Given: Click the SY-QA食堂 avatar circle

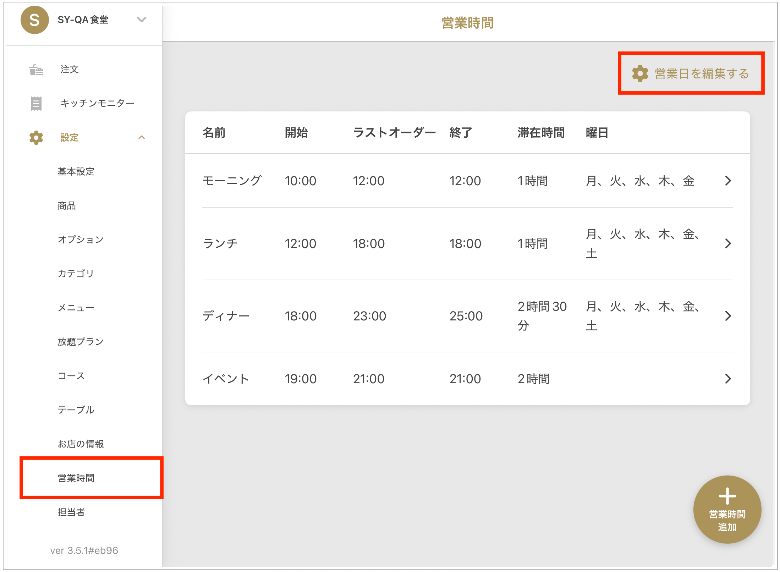Looking at the screenshot, I should [x=34, y=20].
